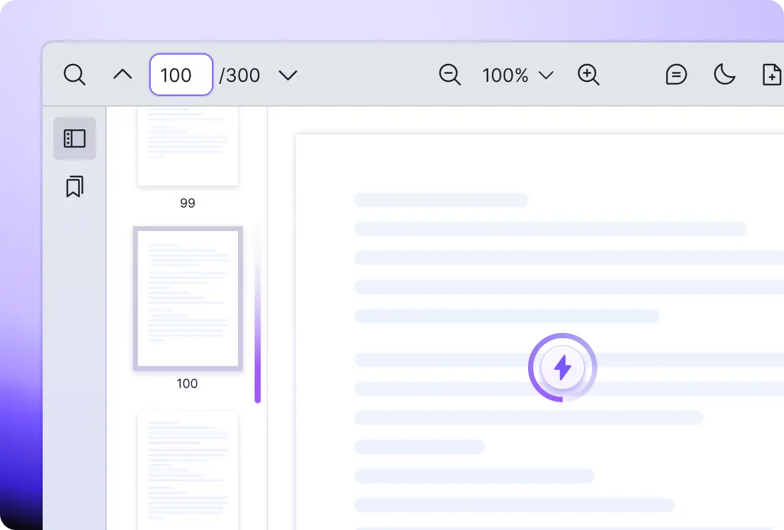Click the lightning bolt loading indicator

[x=563, y=368]
